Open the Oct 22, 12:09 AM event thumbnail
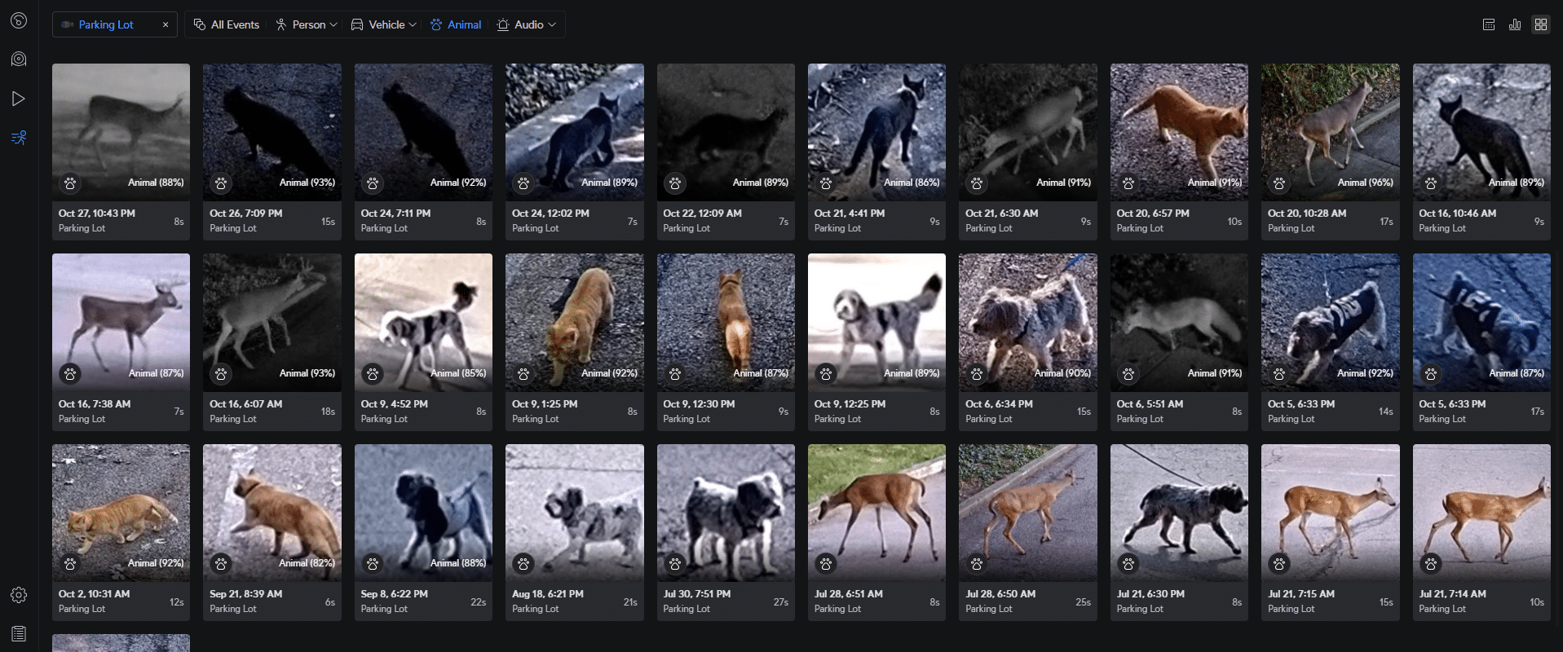Viewport: 1563px width, 652px height. tap(726, 132)
